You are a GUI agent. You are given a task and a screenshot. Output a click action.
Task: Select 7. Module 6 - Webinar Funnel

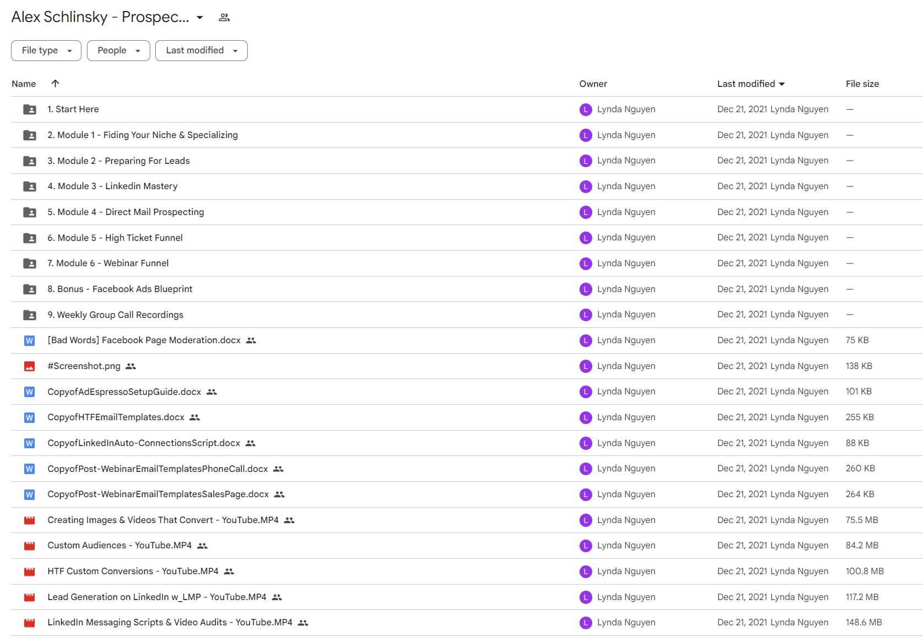tap(108, 263)
